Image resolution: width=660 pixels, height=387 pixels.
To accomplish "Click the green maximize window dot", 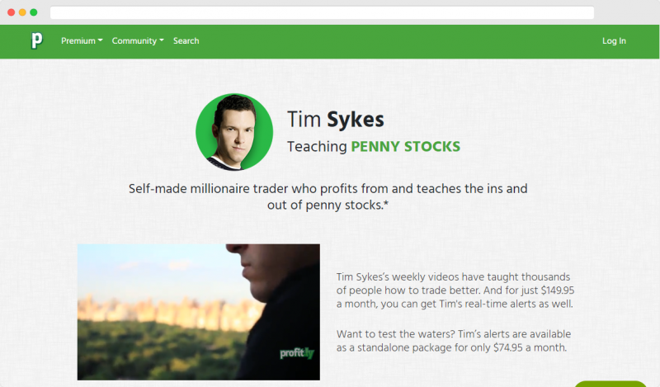I will tap(34, 12).
